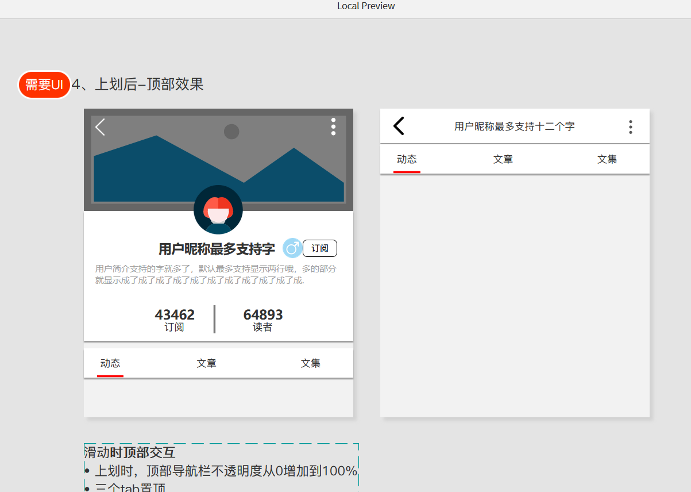Click the black back arrow in scrolled header

pos(399,126)
